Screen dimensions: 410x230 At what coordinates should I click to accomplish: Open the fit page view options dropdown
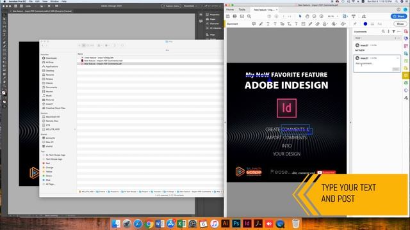pos(345,16)
